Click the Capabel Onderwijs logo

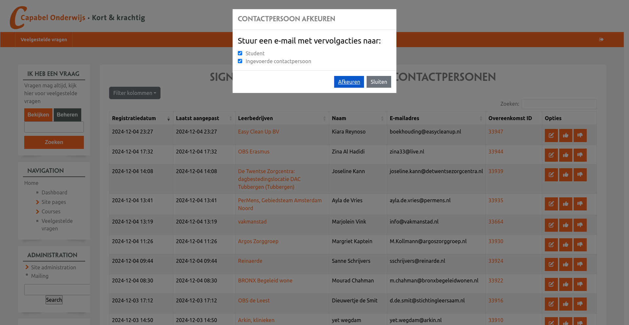click(x=78, y=18)
